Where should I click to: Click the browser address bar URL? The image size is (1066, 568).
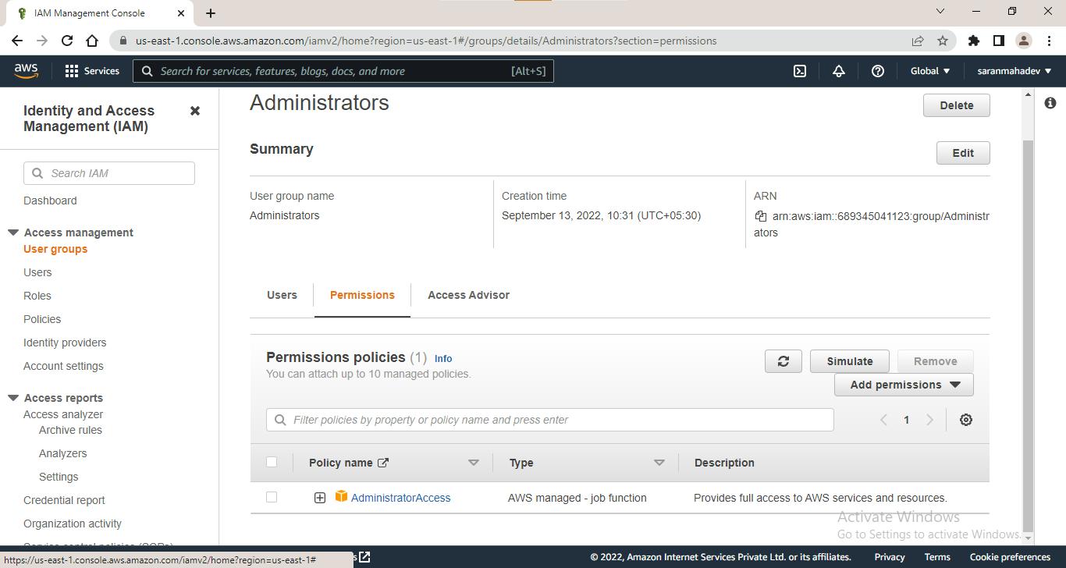(426, 41)
